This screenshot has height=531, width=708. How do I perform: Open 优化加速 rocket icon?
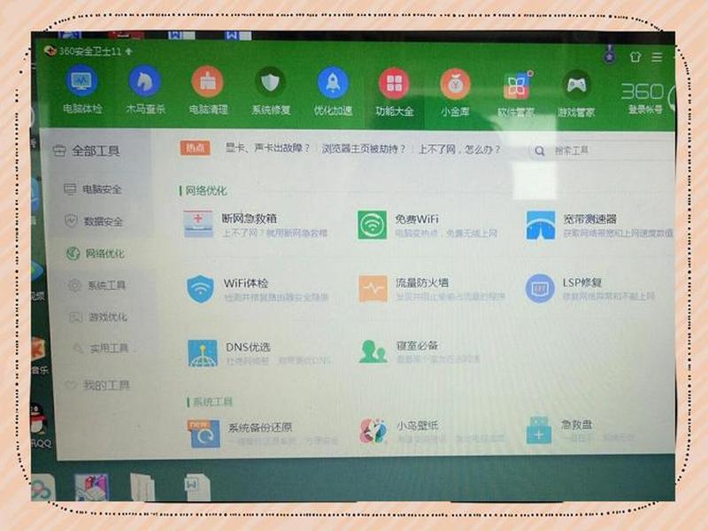(x=333, y=83)
